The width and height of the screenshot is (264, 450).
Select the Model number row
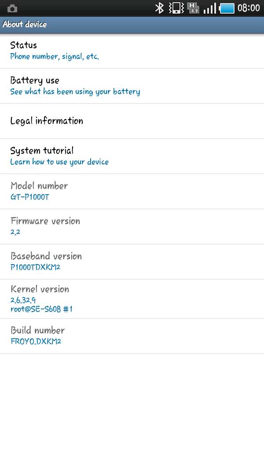pyautogui.click(x=132, y=191)
